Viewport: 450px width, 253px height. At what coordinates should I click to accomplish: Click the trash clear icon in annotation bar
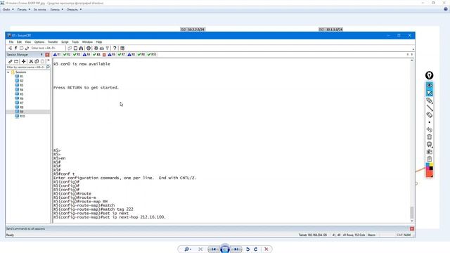click(x=430, y=137)
